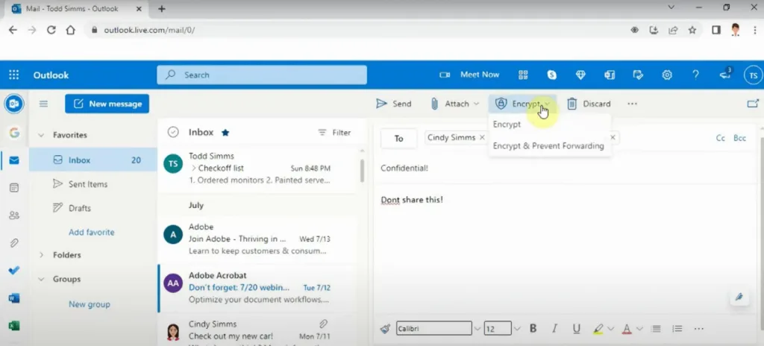Toggle the select-all circle beside Inbox

[173, 132]
